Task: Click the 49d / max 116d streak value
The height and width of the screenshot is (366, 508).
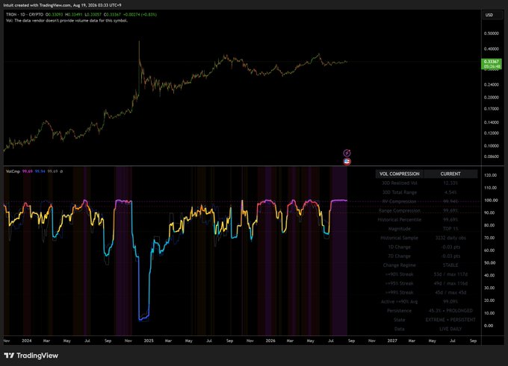Action: point(450,283)
